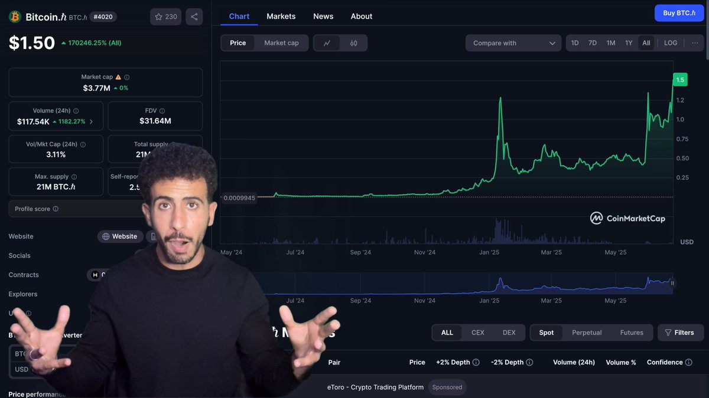Sort by the Pair column header
This screenshot has height=398, width=709.
334,363
